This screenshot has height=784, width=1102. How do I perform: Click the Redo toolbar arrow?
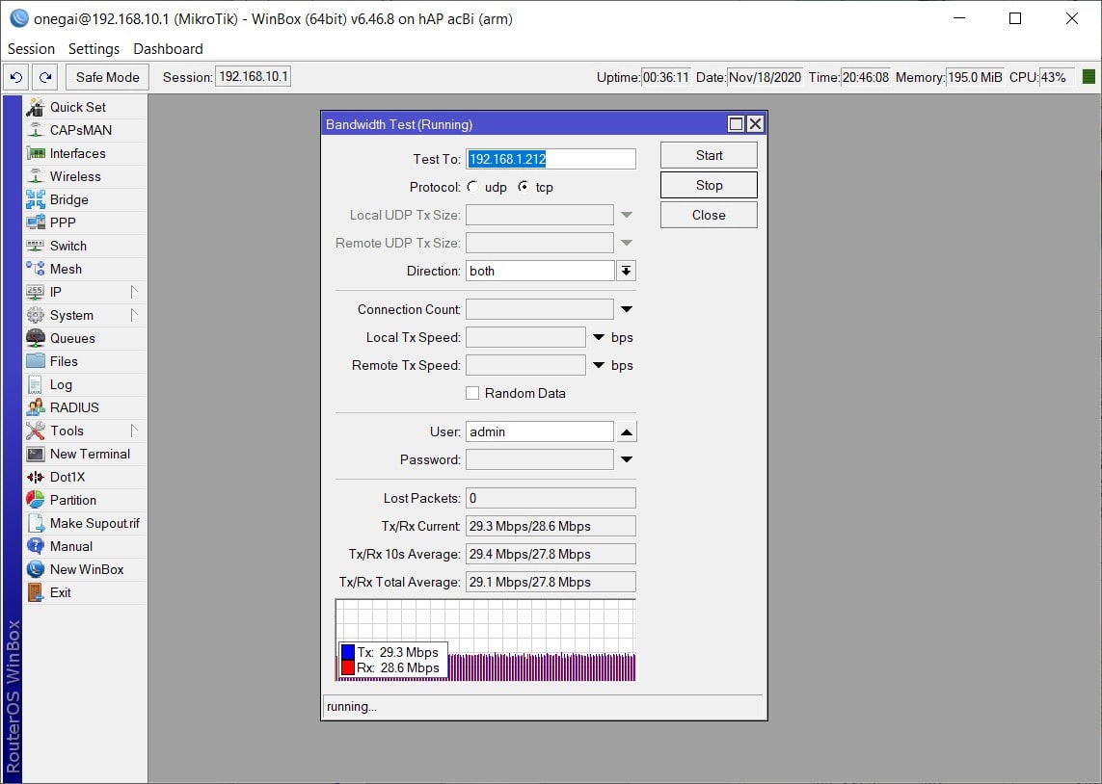[45, 77]
